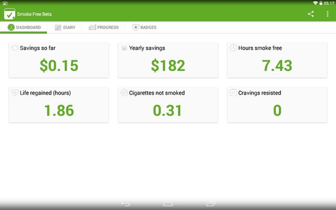336x210 pixels.
Task: Select the Cravings resisted count of 0
Action: point(277,111)
